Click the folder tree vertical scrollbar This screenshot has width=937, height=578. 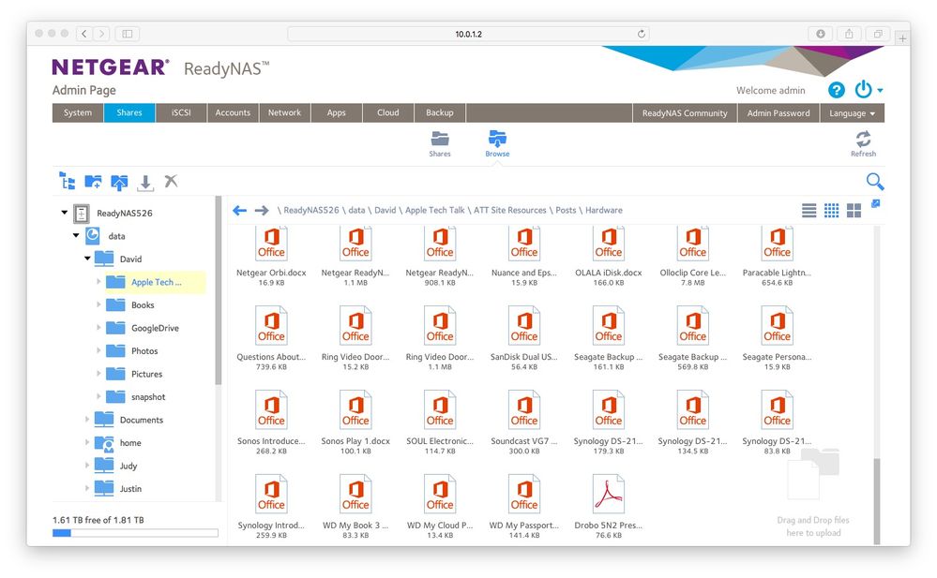point(219,290)
